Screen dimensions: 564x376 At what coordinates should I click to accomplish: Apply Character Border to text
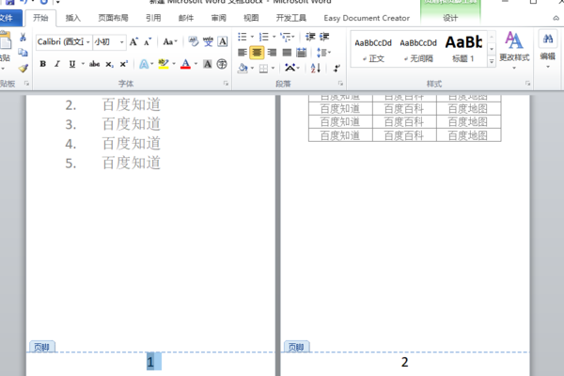[223, 41]
